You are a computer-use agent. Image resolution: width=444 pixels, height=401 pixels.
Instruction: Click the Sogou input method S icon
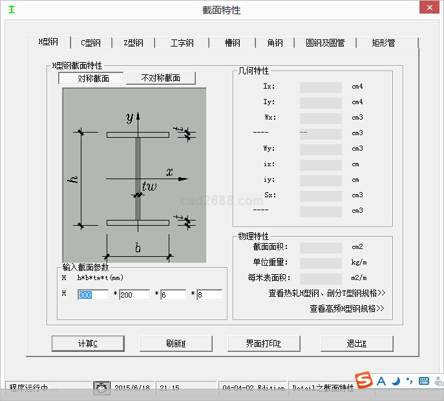coord(365,380)
